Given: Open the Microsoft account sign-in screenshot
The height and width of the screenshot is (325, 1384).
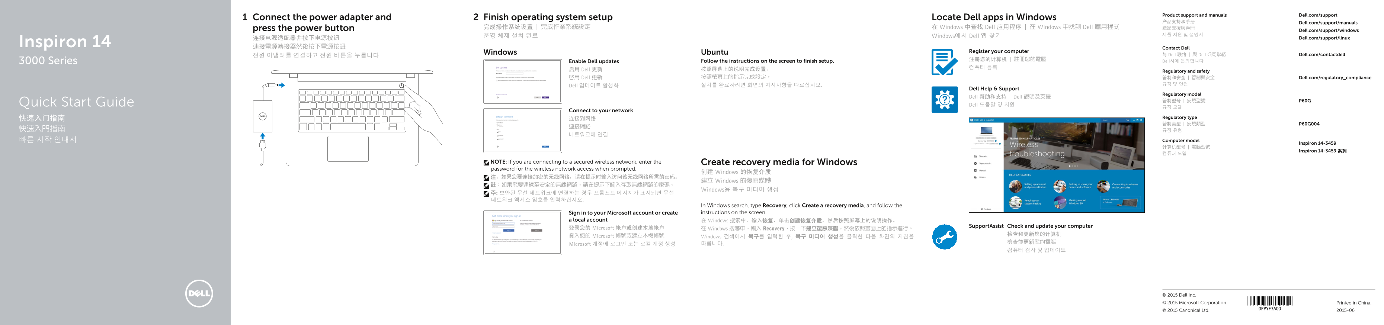Looking at the screenshot, I should click(522, 233).
